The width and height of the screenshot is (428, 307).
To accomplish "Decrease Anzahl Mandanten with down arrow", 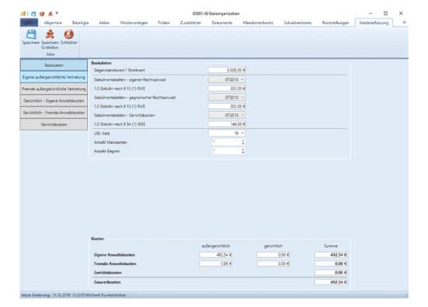I will pos(243,144).
